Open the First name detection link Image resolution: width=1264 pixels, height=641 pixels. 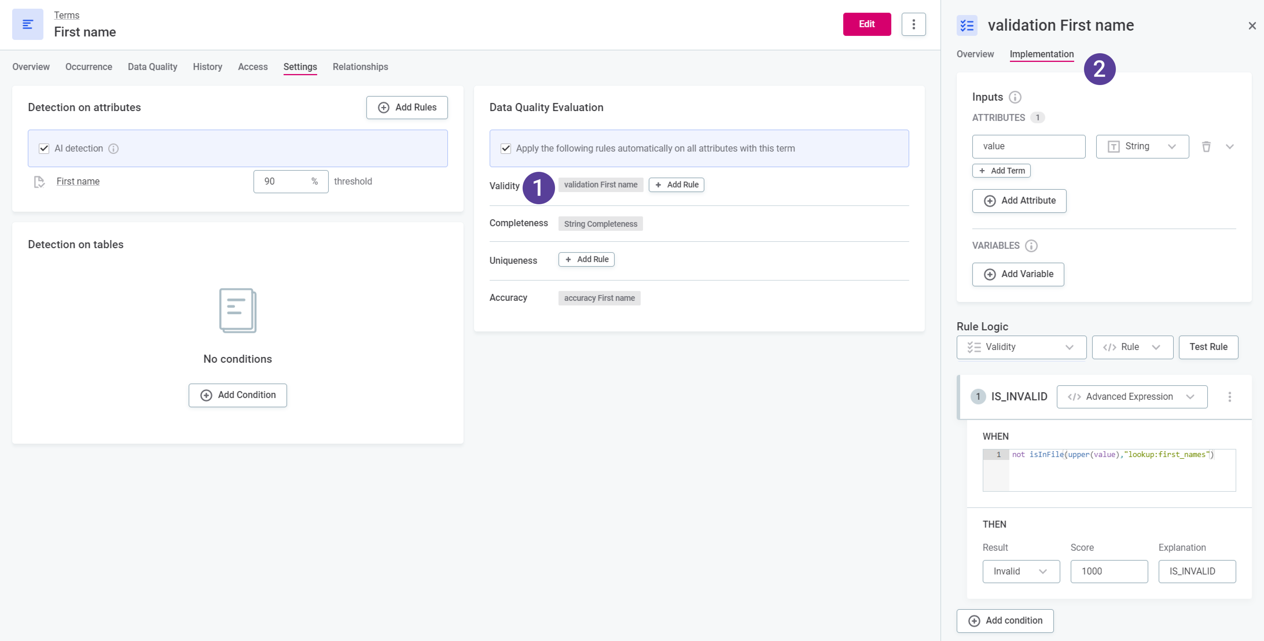(x=78, y=181)
